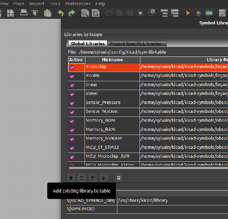Uncheck Active for Memory_ROM library
The height and width of the screenshot is (219, 228).
(x=72, y=121)
